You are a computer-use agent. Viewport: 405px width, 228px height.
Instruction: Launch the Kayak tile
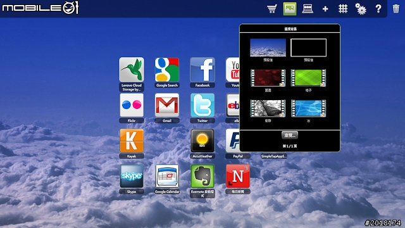point(132,141)
